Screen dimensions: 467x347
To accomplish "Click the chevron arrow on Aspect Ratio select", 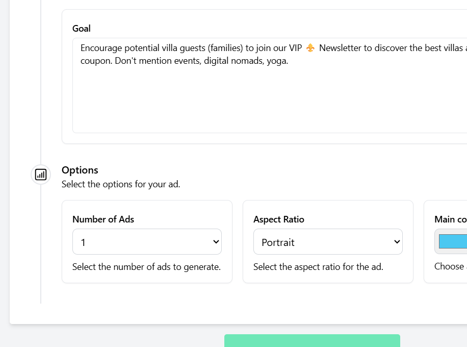I will [x=397, y=242].
